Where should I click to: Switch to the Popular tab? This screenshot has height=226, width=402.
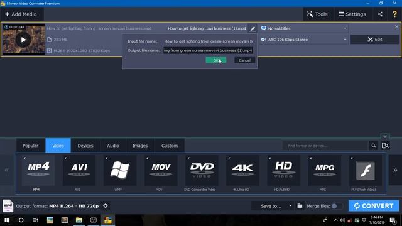(x=31, y=146)
